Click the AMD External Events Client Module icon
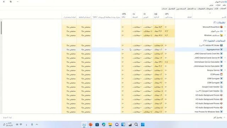Image resolution: width=227 pixels, height=128 pixels. pyautogui.click(x=221, y=54)
